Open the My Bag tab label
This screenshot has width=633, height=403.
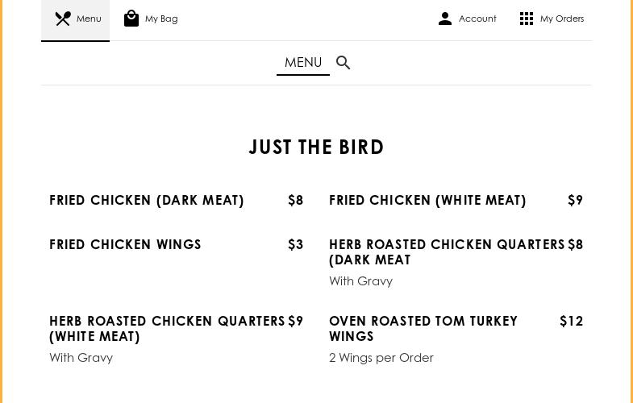coord(161,19)
